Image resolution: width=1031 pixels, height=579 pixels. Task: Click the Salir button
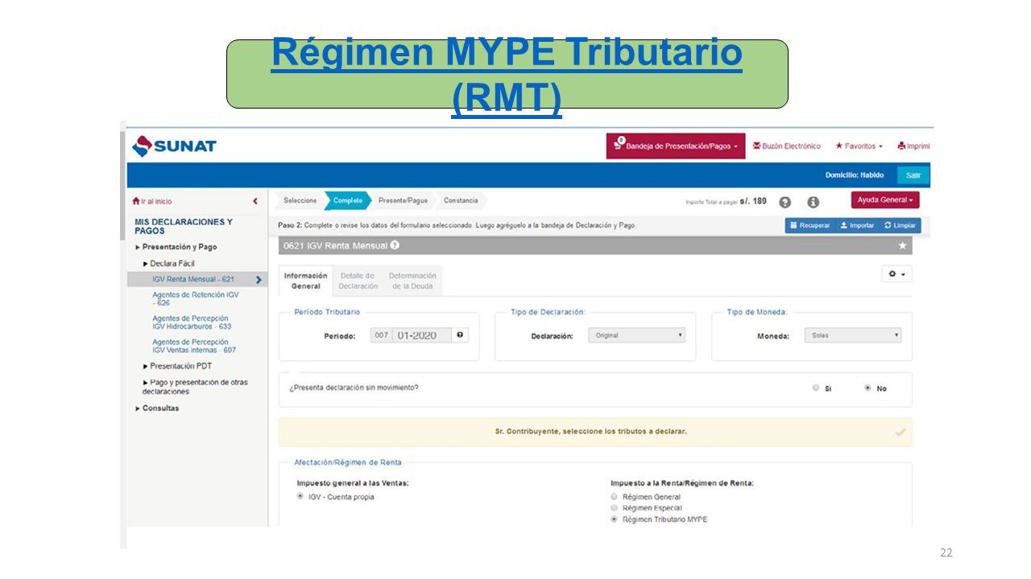(913, 175)
